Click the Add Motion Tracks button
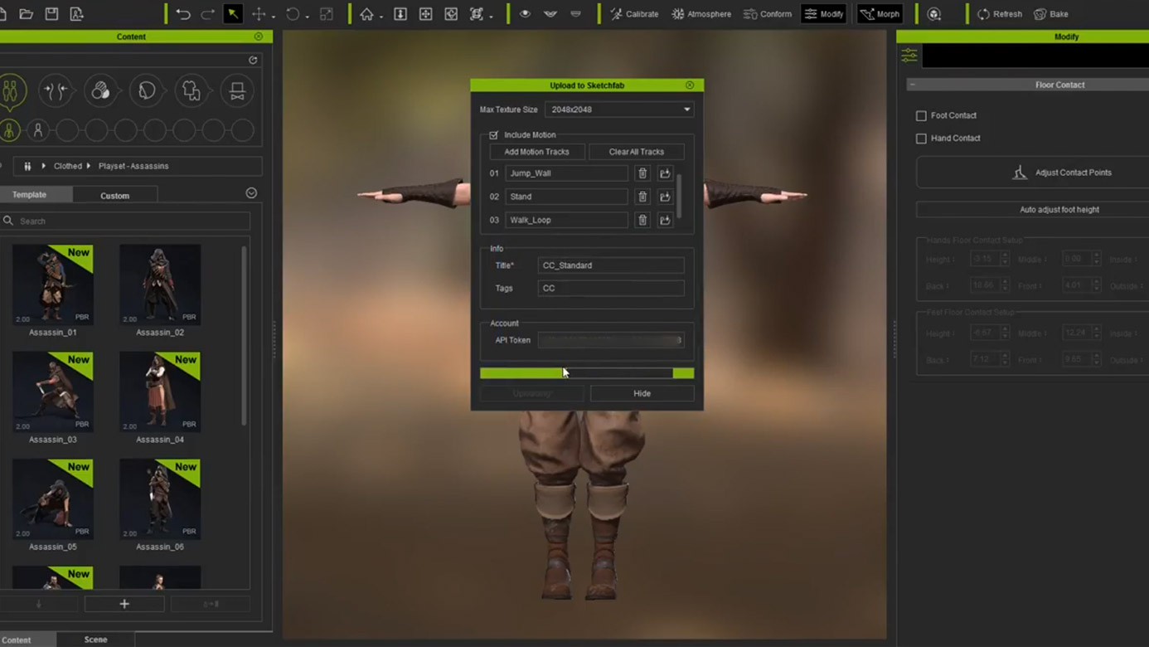1149x647 pixels. click(536, 152)
